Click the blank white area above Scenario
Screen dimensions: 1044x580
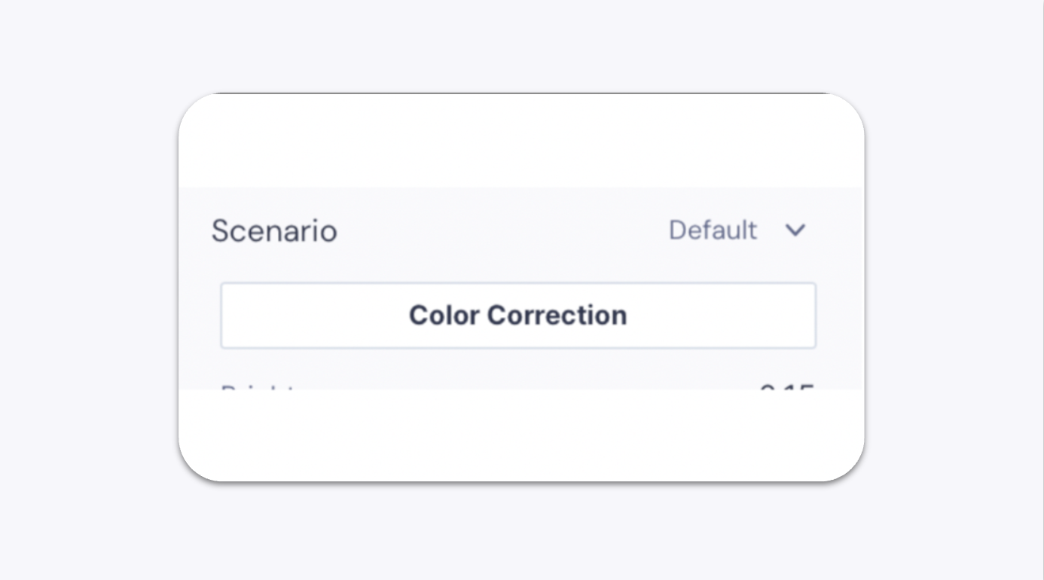pos(521,141)
